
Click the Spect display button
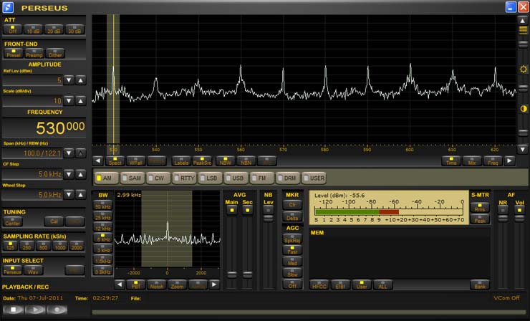(115, 161)
